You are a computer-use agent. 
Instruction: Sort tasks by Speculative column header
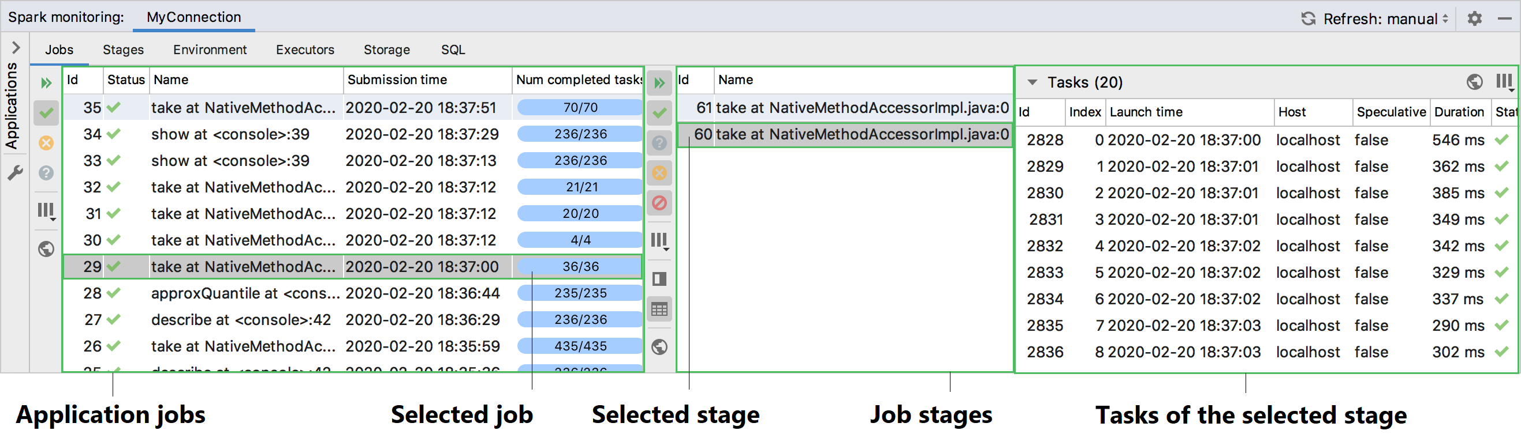pyautogui.click(x=1391, y=112)
